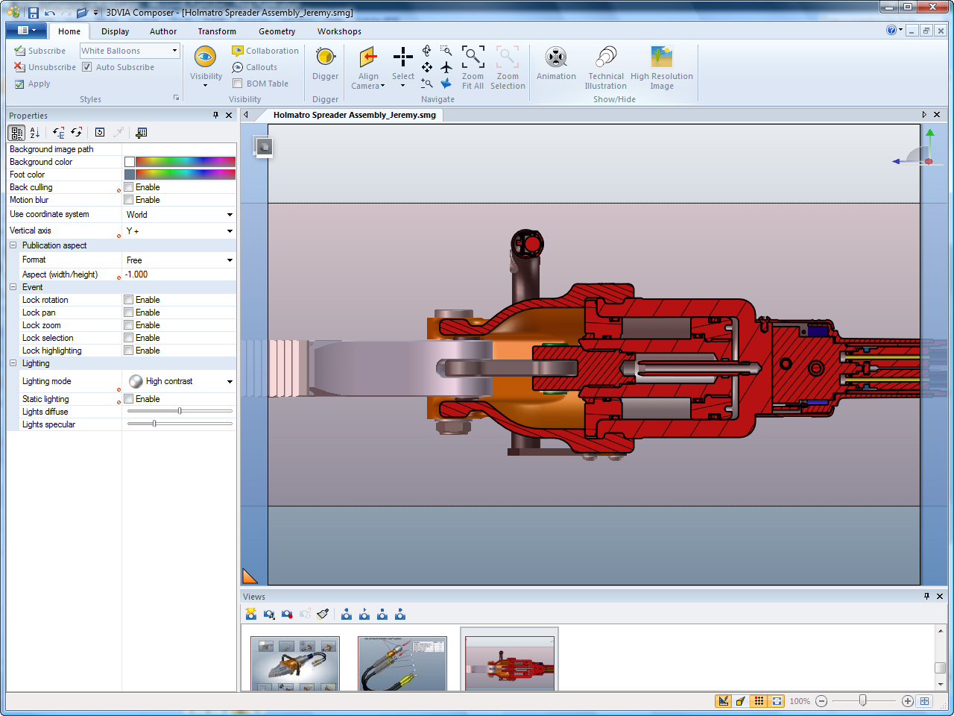Switch to the Geometry ribbon tab
The width and height of the screenshot is (954, 716).
[x=277, y=31]
